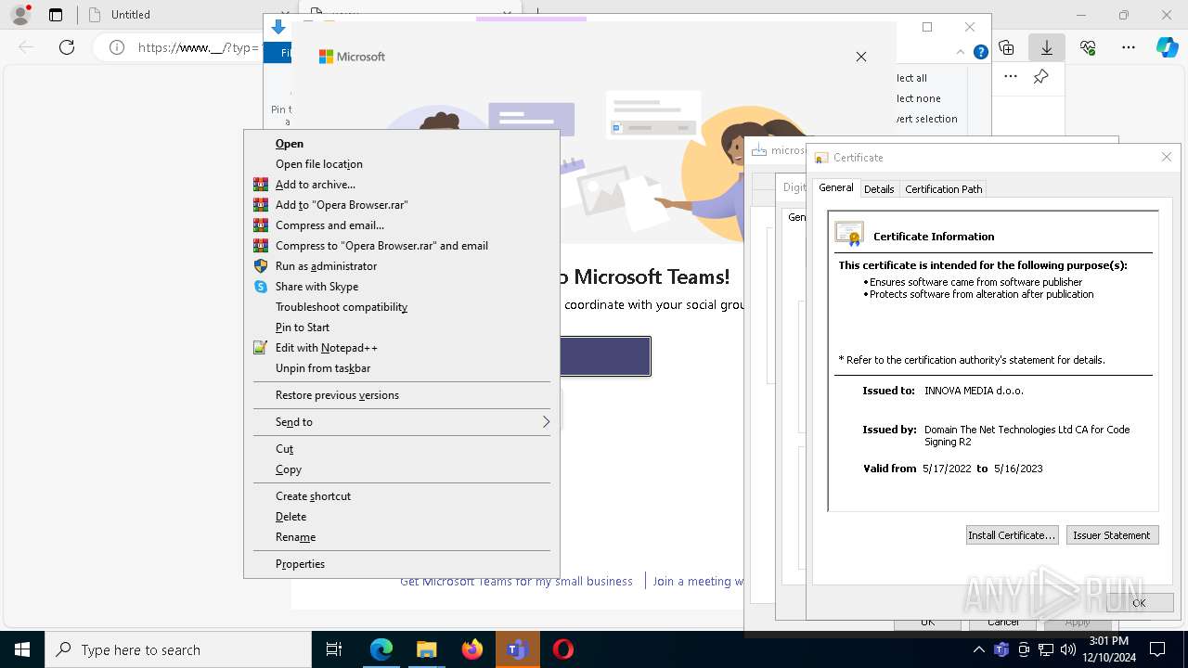Launch Microsoft Edge from taskbar
Image resolution: width=1188 pixels, height=668 pixels.
point(381,649)
